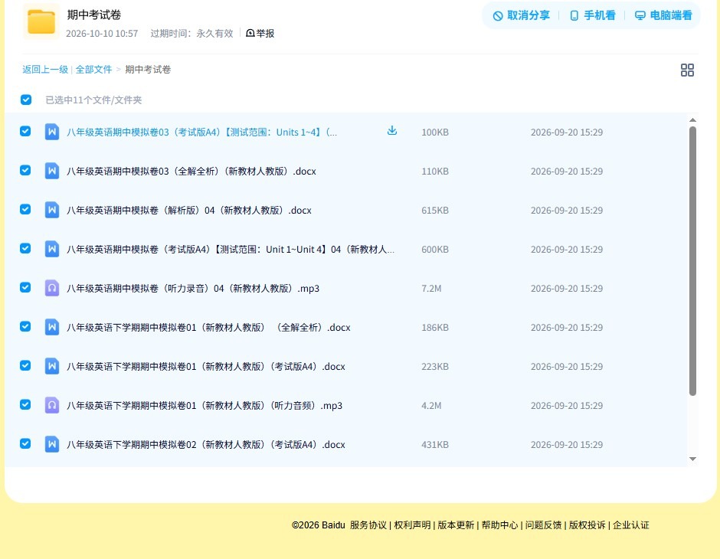Viewport: 720px width, 559px height.
Task: Click the 举报 report link
Action: (260, 33)
